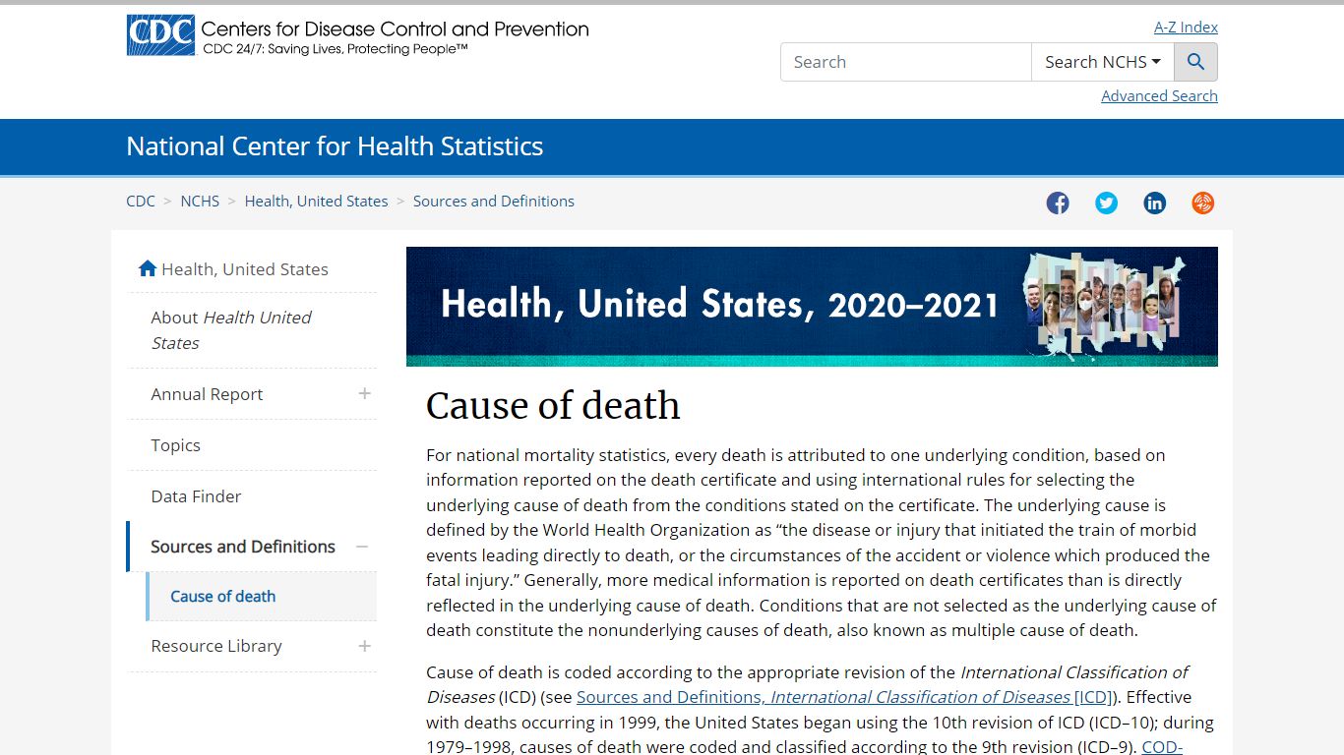Click the National Center for Health Statistics title

point(335,146)
